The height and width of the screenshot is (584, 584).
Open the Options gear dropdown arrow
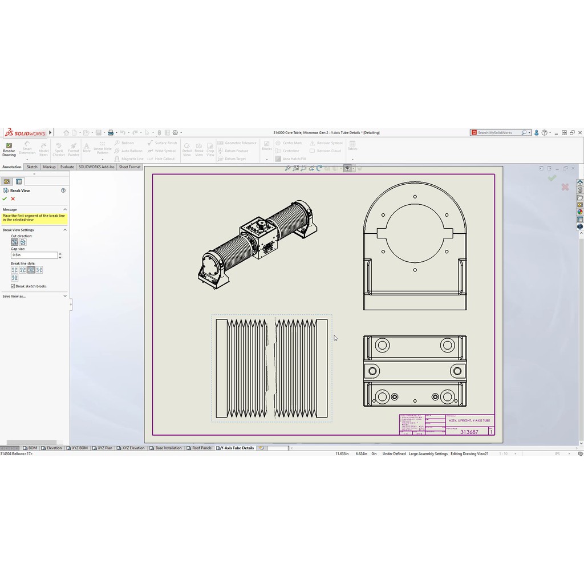(x=181, y=132)
